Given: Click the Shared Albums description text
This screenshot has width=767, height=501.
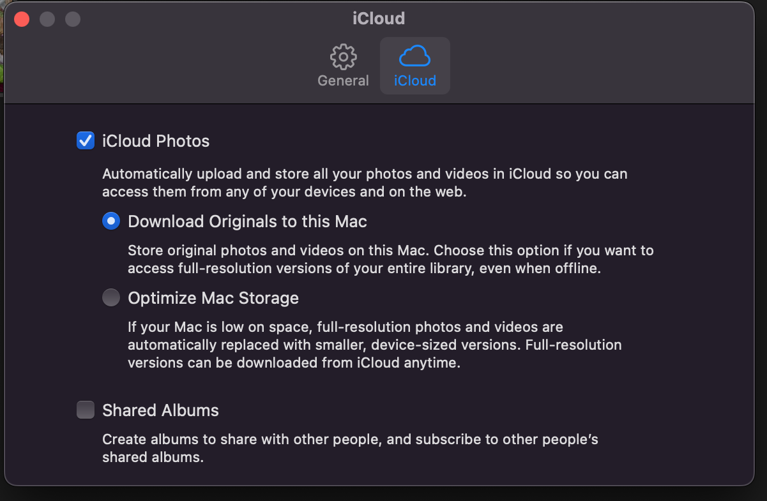Looking at the screenshot, I should click(350, 448).
